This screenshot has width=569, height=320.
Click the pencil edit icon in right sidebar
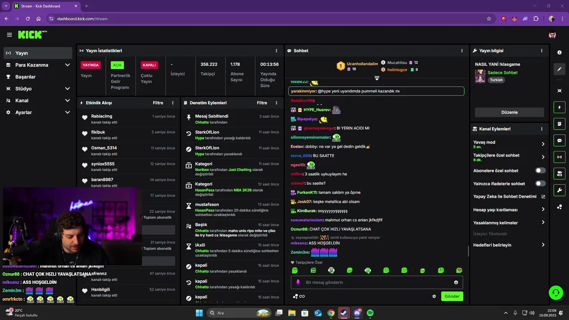[559, 69]
